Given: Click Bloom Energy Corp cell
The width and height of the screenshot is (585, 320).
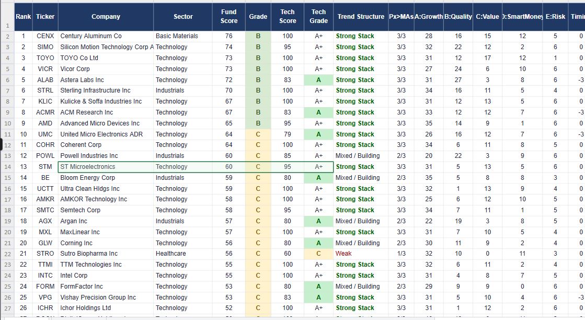Looking at the screenshot, I should 106,178.
